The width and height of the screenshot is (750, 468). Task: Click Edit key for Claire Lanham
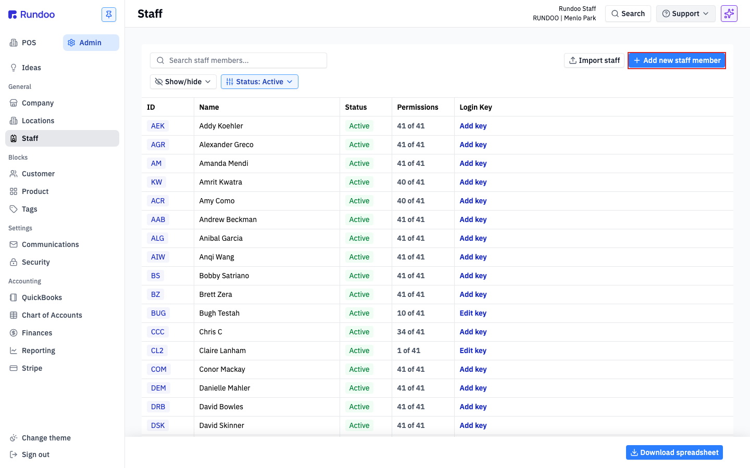[473, 350]
